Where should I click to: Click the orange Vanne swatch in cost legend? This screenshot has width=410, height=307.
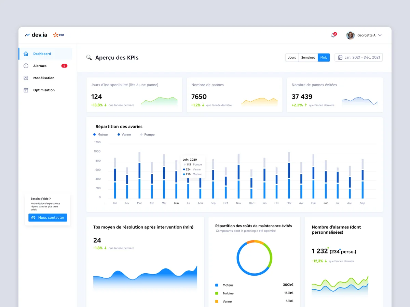217,302
